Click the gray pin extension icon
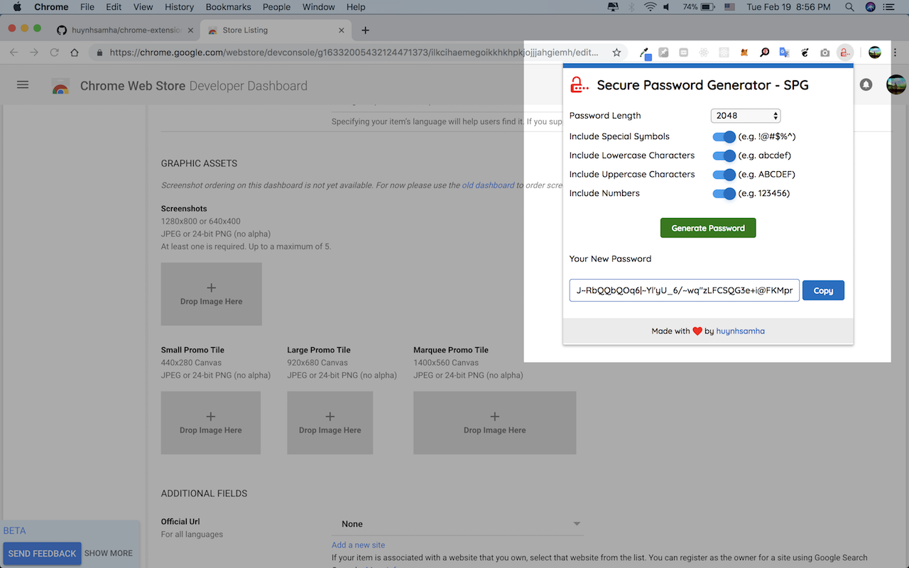Screen dimensions: 909x568 (x=663, y=53)
